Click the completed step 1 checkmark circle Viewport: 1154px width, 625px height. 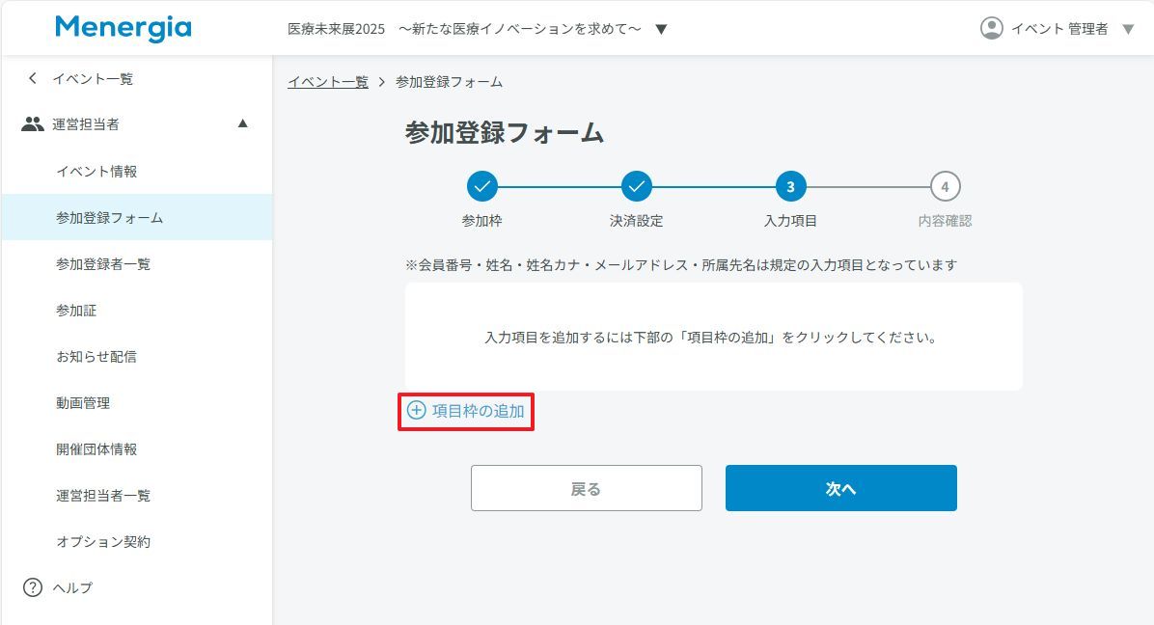pyautogui.click(x=482, y=187)
